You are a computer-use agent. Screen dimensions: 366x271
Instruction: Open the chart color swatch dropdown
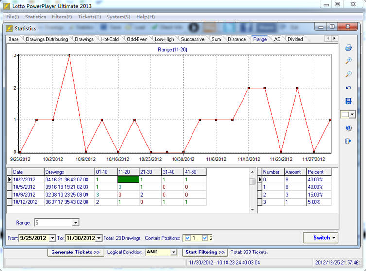(x=352, y=114)
